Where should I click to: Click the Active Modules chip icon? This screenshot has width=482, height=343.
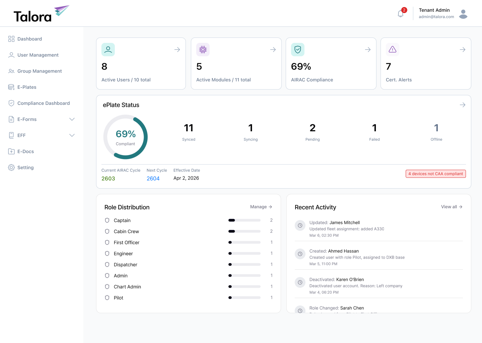pos(203,50)
